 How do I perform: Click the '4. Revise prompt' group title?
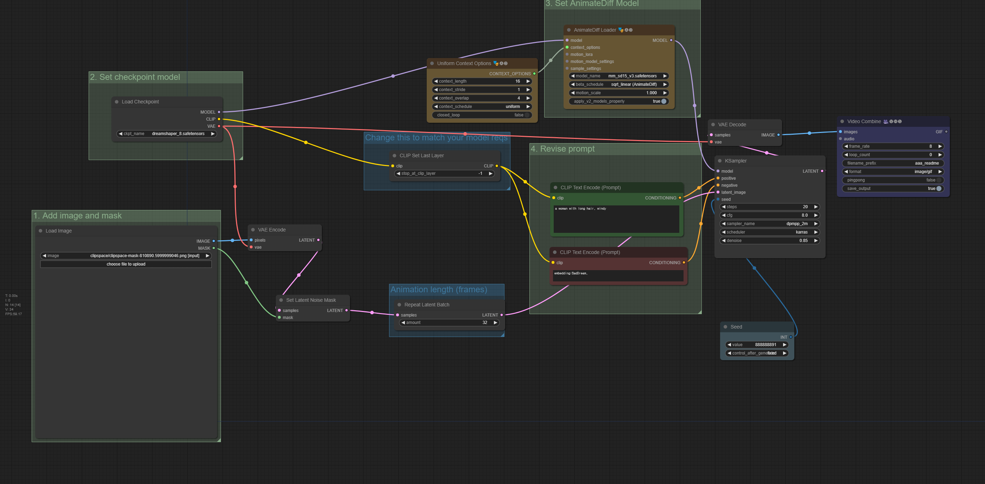click(x=563, y=149)
